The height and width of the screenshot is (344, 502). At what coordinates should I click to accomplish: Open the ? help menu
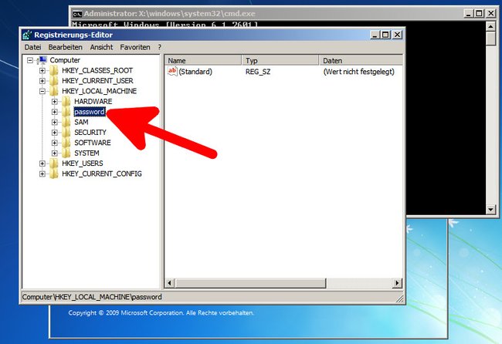coord(159,47)
